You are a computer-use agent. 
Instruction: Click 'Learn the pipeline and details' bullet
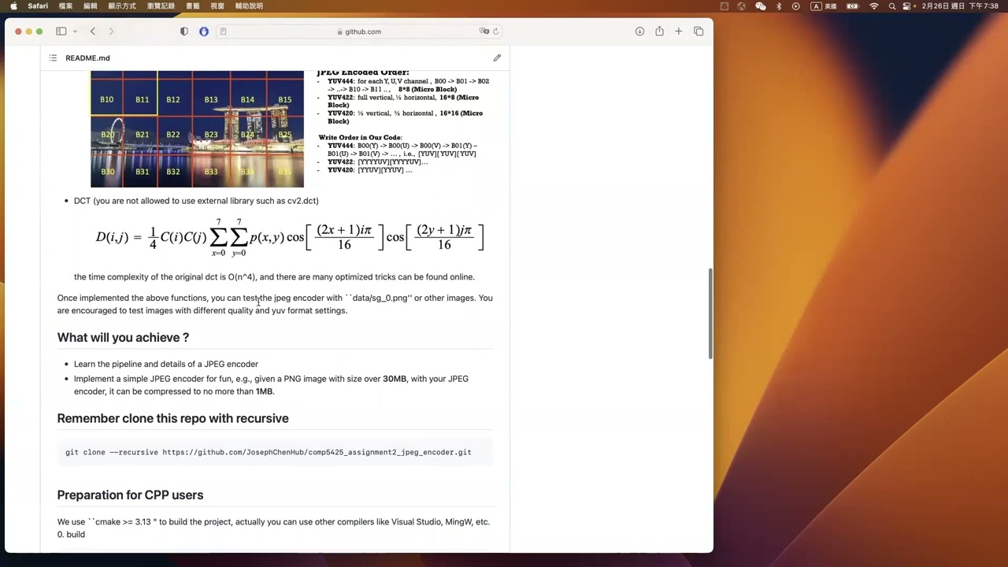pos(166,364)
